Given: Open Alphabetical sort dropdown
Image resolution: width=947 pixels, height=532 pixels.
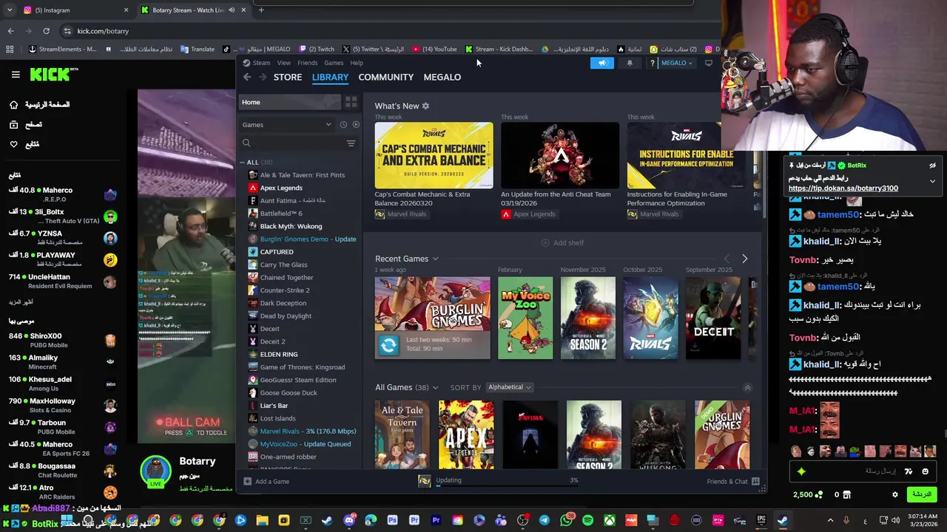Looking at the screenshot, I should [x=510, y=387].
